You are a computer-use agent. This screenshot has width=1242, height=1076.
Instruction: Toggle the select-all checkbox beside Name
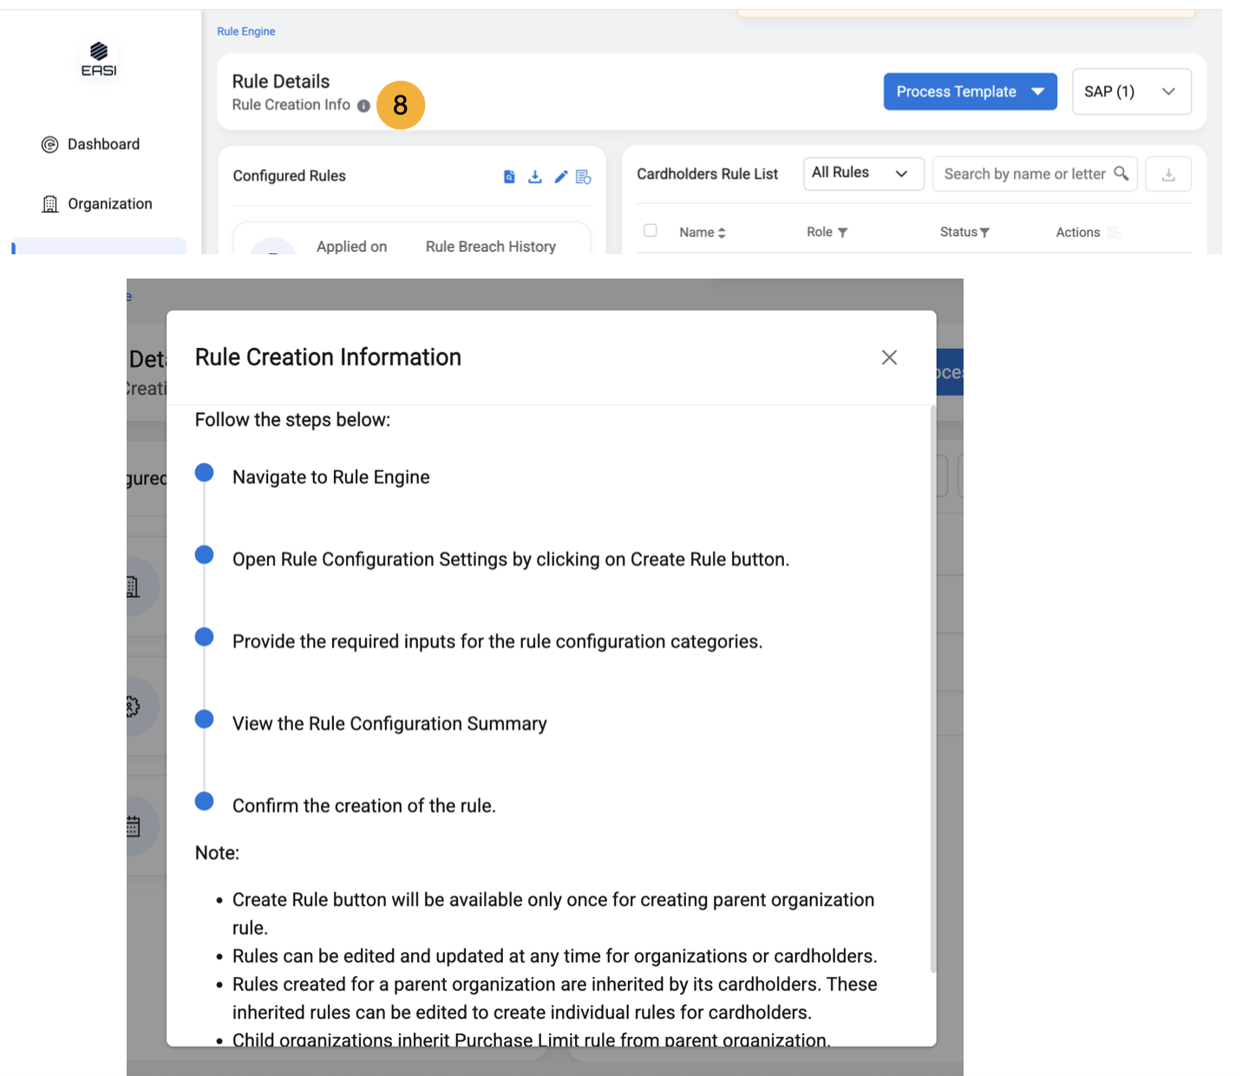(650, 231)
